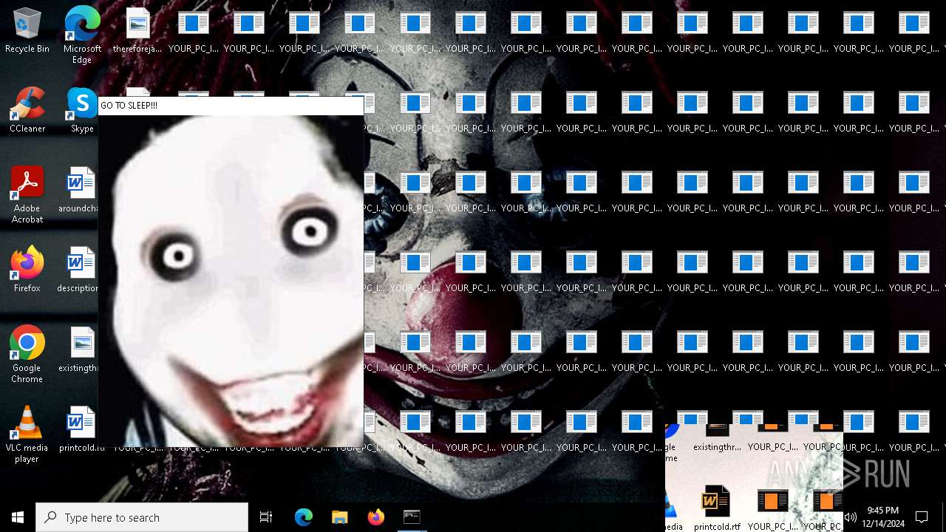Open CCleaner desktop shortcut
Image resolution: width=946 pixels, height=532 pixels.
tap(27, 110)
